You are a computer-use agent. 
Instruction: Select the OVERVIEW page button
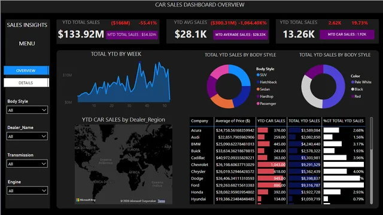point(26,70)
